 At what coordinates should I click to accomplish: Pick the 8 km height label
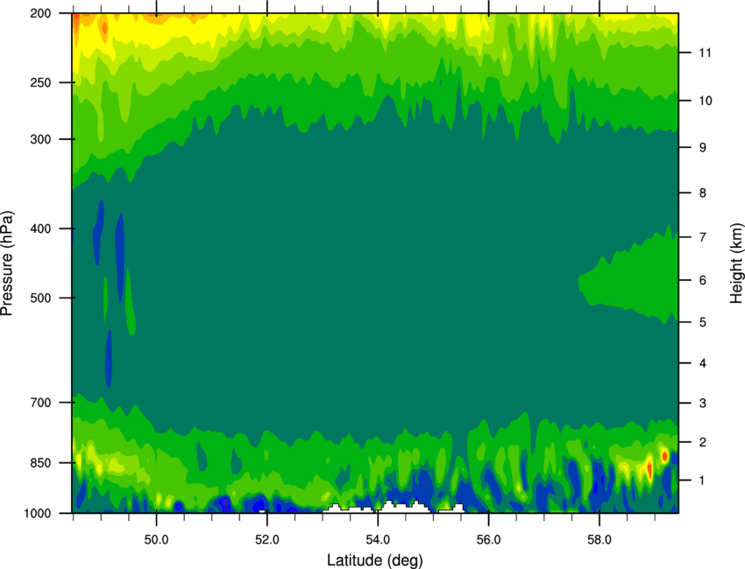[x=703, y=193]
